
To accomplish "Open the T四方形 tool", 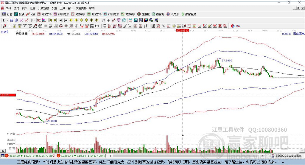I will [94, 14].
